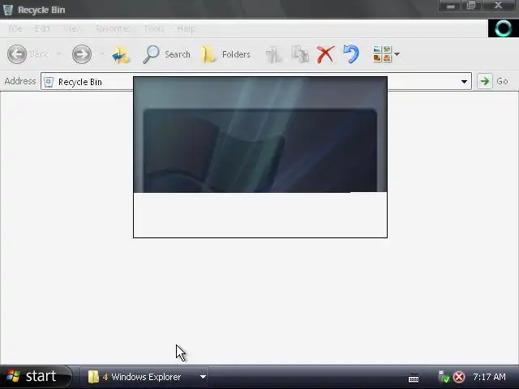Open the Tools menu
519x389 pixels.
pyautogui.click(x=154, y=29)
